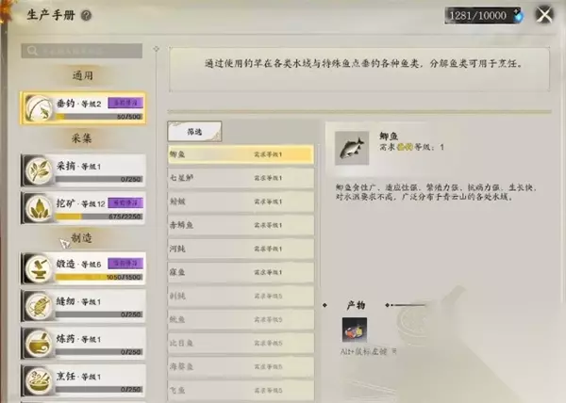This screenshot has width=566, height=403.
Task: Click the 鲫鱼 fish portrait thumbnail
Action: pyautogui.click(x=352, y=148)
